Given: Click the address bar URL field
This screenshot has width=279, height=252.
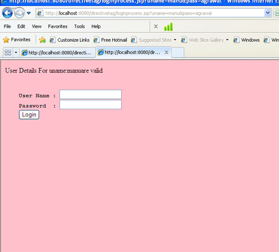Looking at the screenshot, I should pyautogui.click(x=153, y=13).
